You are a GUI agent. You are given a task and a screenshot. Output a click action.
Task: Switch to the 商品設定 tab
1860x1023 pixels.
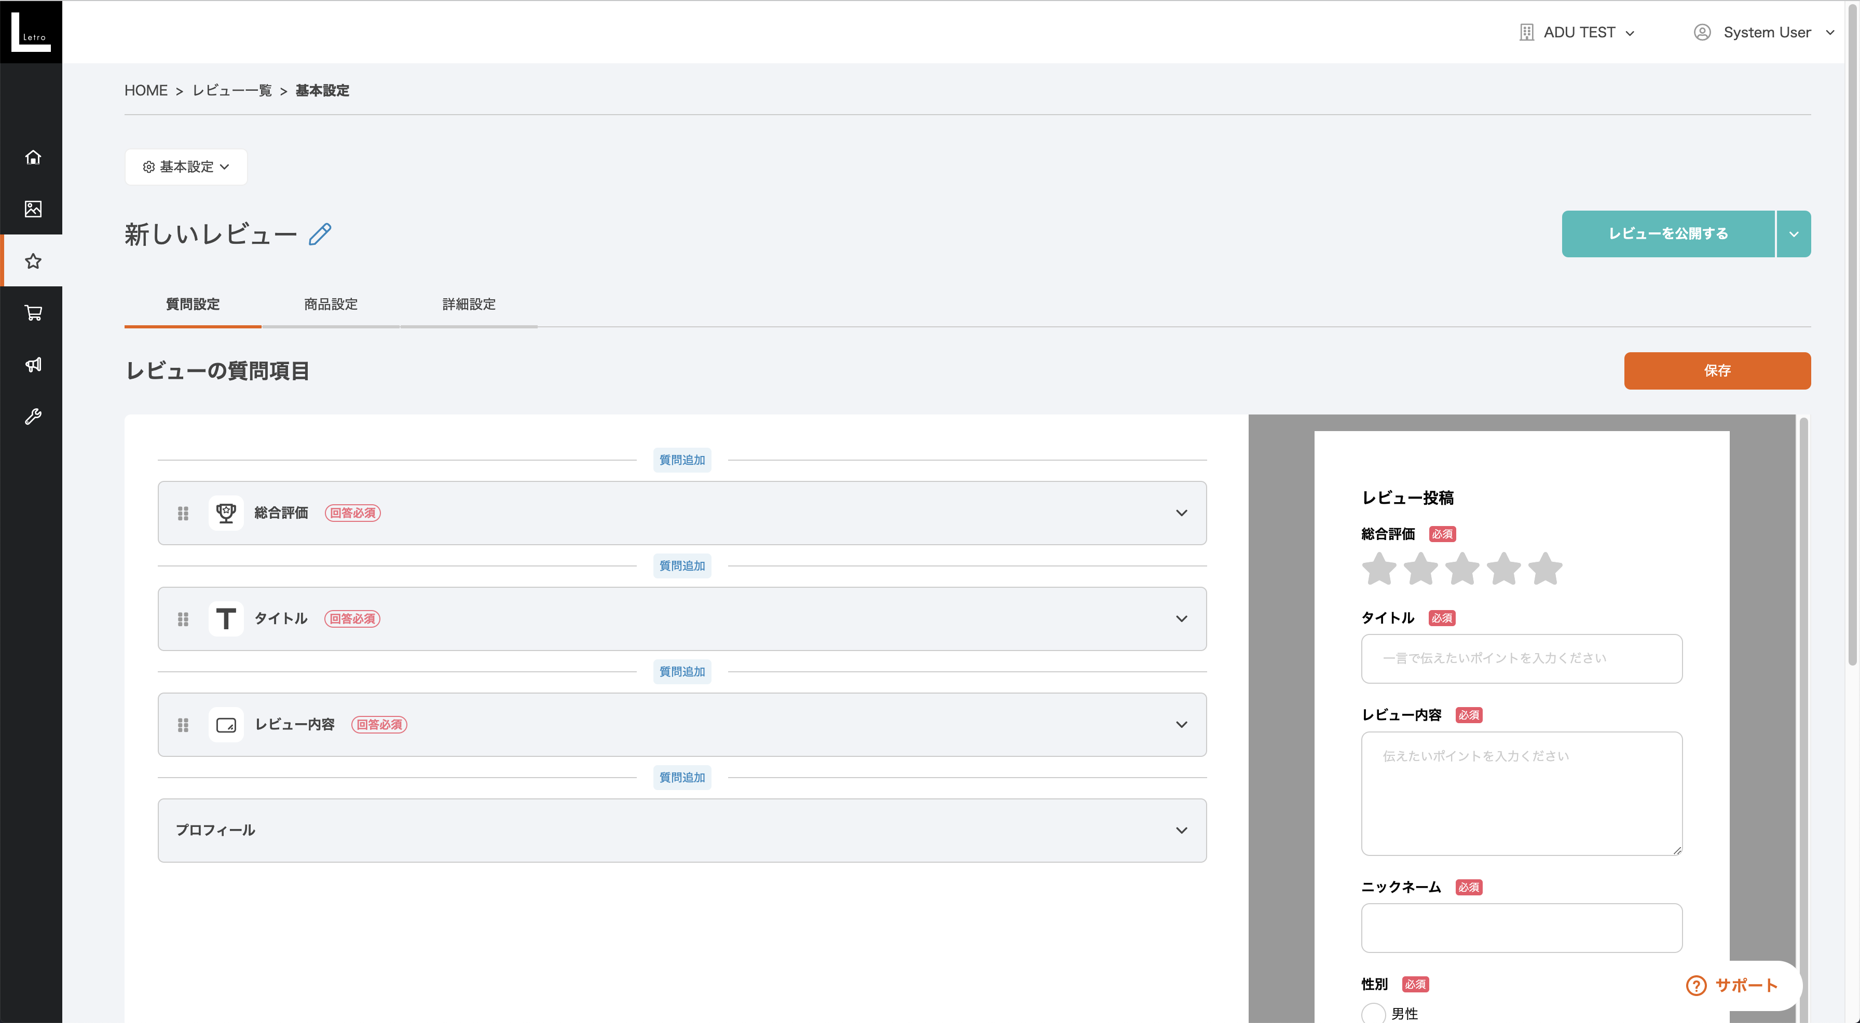tap(331, 305)
